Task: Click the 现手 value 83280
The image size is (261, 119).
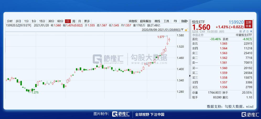Action: [x=217, y=98]
